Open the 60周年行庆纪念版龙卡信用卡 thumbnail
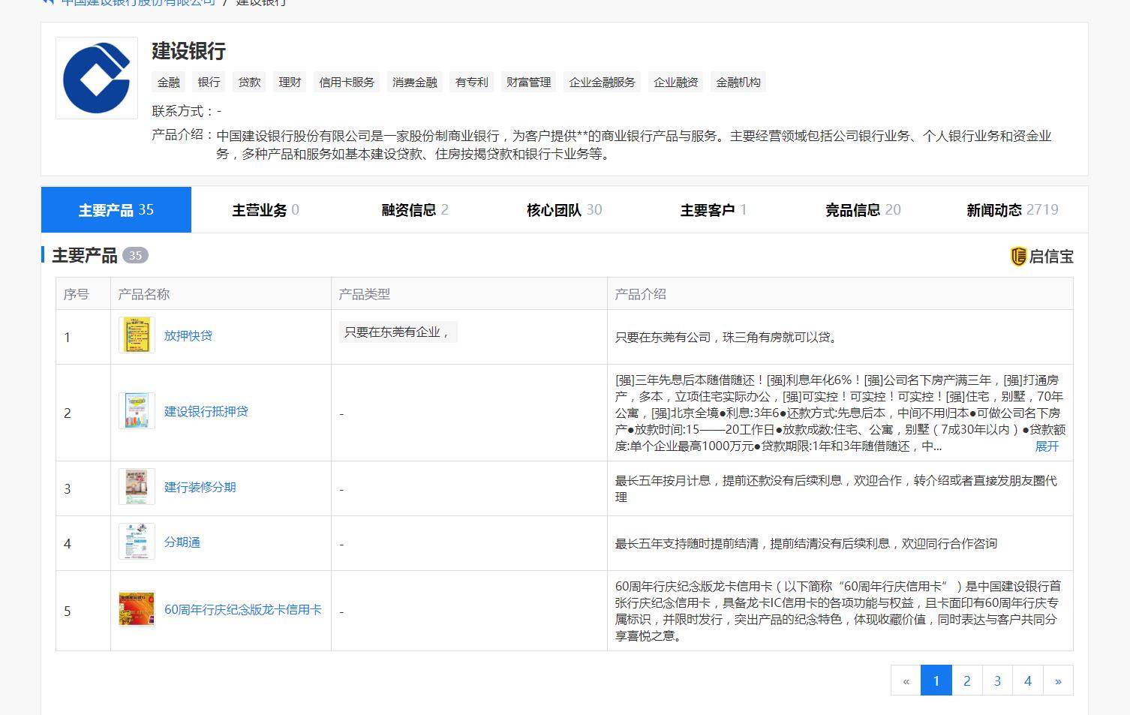Image resolution: width=1130 pixels, height=715 pixels. (136, 608)
